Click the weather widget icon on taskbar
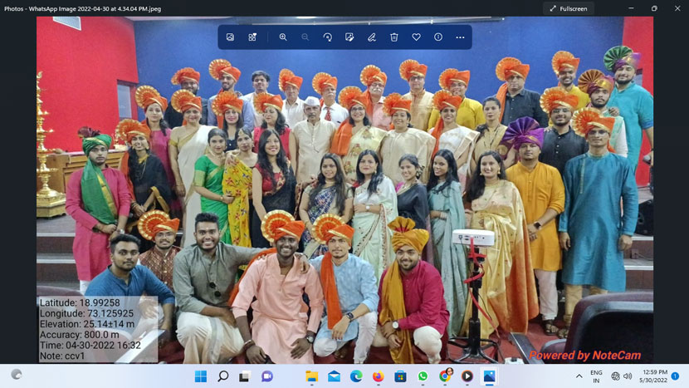The height and width of the screenshot is (388, 689). [x=17, y=375]
